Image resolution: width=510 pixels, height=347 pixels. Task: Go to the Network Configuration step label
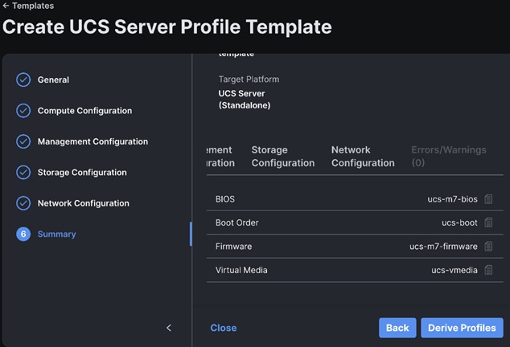tap(84, 203)
